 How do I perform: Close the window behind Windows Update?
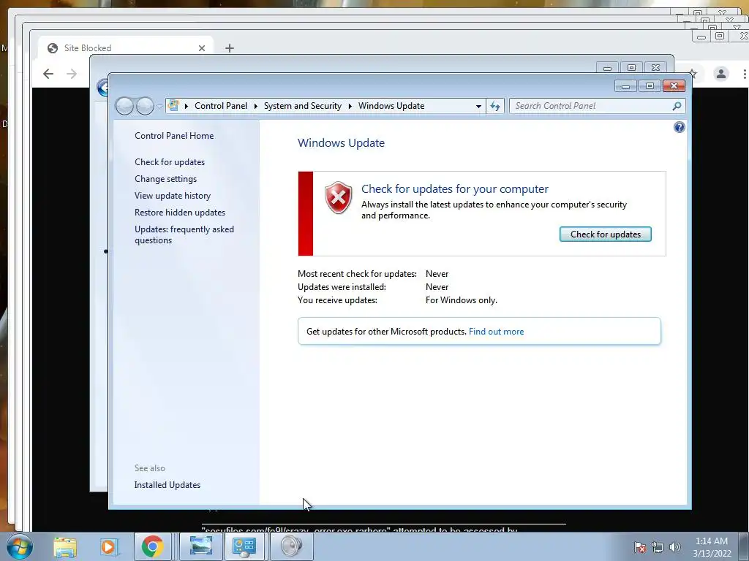656,68
